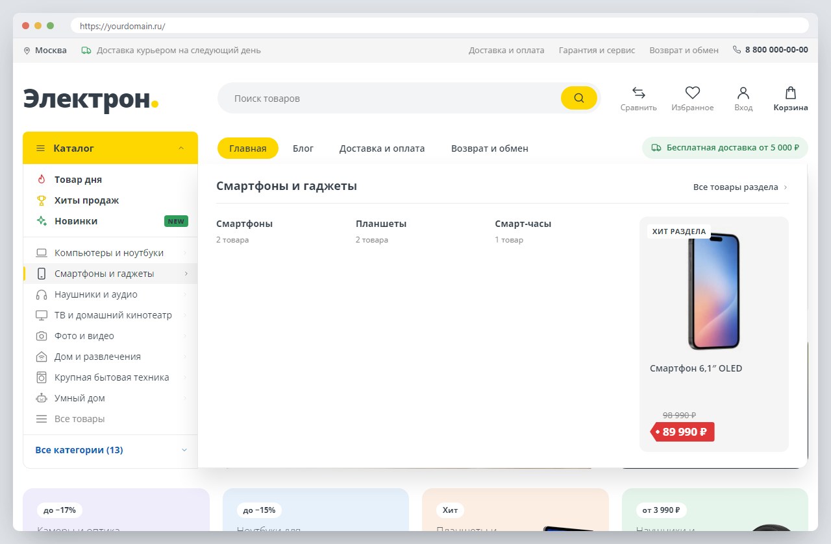Select Компьютеры и ноутбуки category
The height and width of the screenshot is (544, 831).
point(110,253)
